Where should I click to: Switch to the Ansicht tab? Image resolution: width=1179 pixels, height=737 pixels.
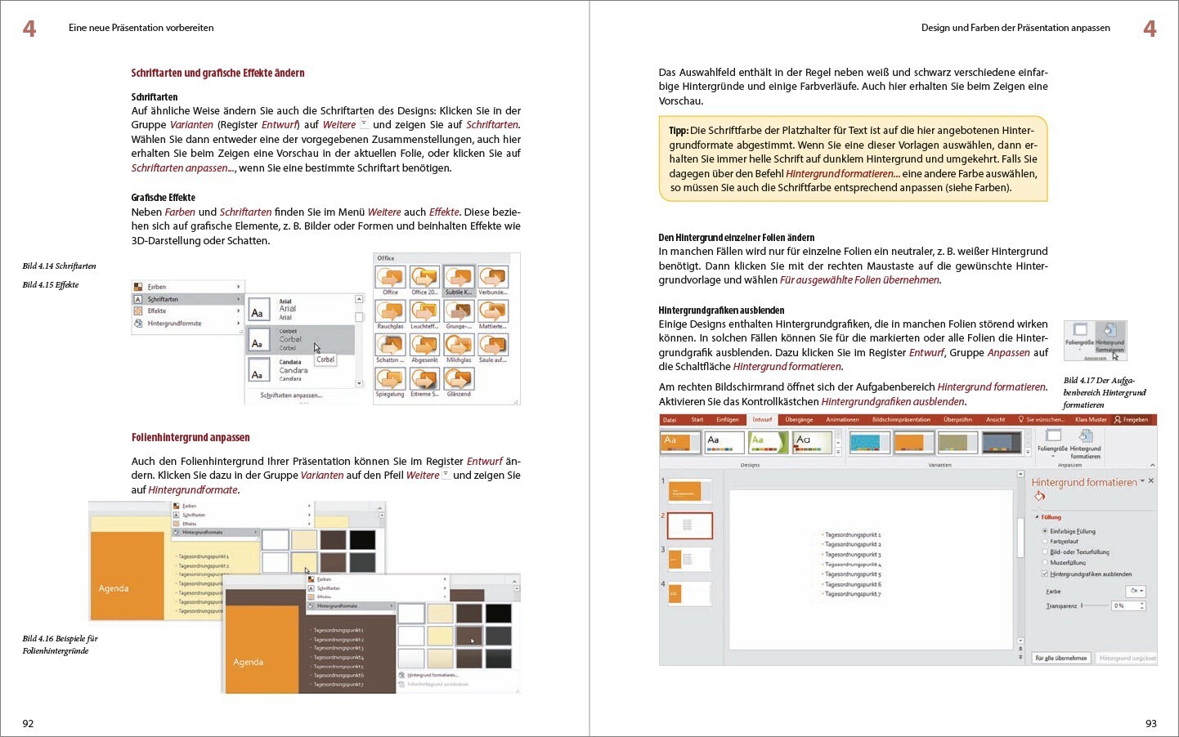(x=995, y=420)
